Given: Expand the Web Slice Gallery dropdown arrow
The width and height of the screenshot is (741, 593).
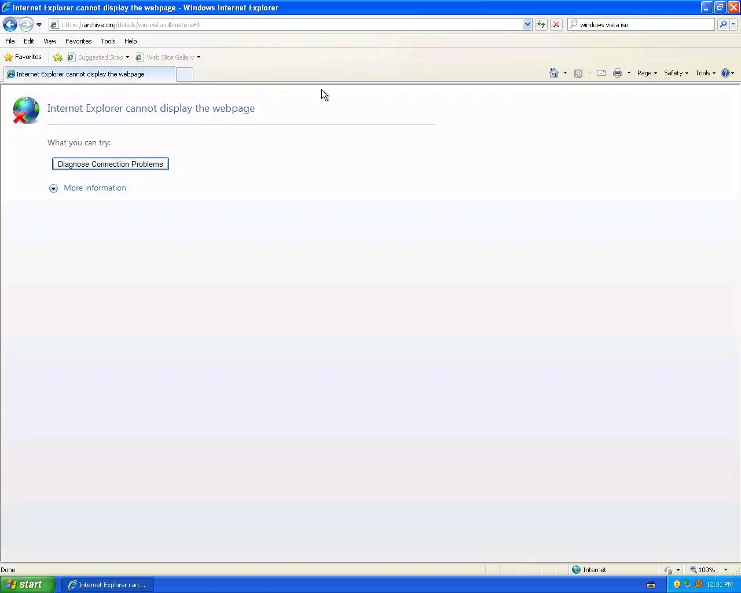Looking at the screenshot, I should [x=199, y=57].
